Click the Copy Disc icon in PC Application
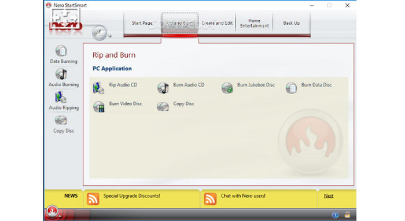This screenshot has height=221, width=405. coord(163,107)
